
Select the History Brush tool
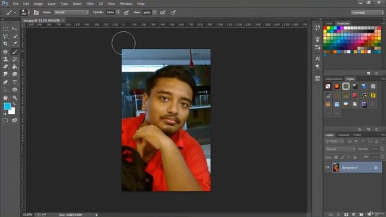[14, 59]
